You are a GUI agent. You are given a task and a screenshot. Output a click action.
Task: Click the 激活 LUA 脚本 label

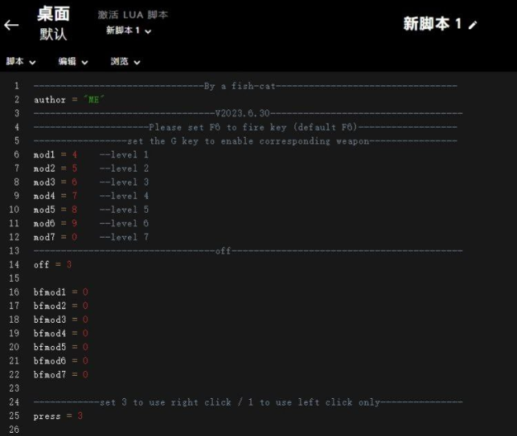(133, 14)
